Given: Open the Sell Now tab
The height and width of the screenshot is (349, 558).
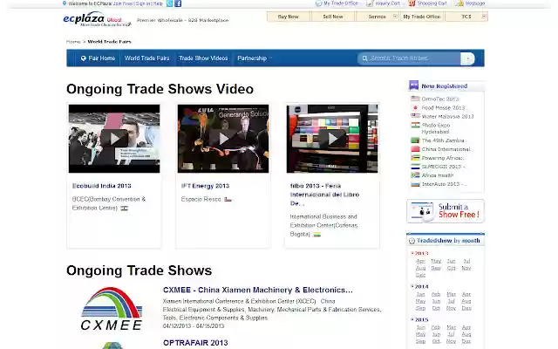Looking at the screenshot, I should (x=333, y=17).
